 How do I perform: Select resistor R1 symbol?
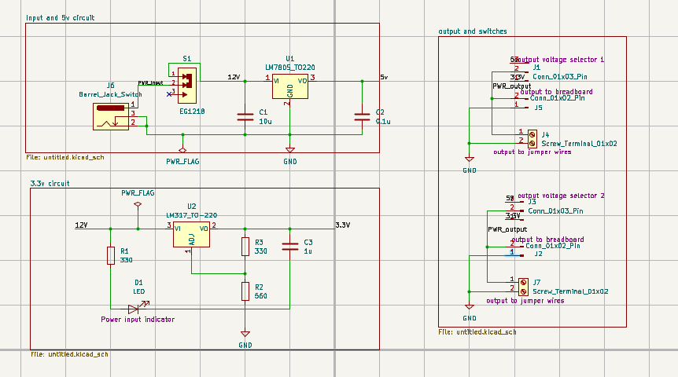pyautogui.click(x=111, y=255)
